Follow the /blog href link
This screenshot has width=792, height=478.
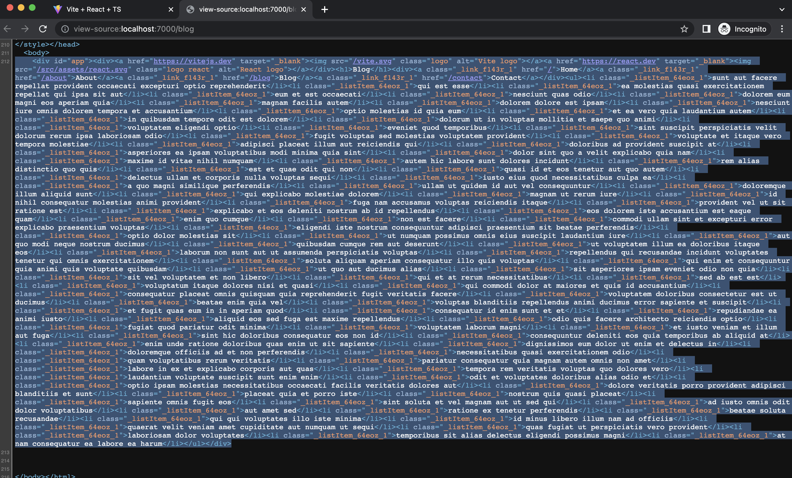coord(260,78)
